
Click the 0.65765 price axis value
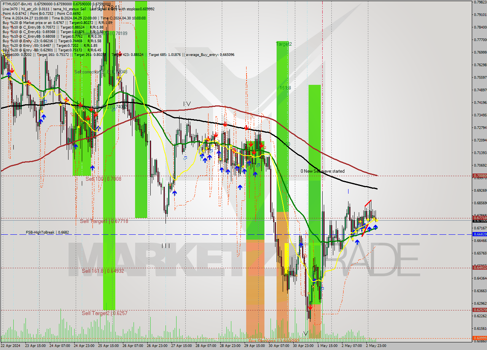click(x=480, y=253)
